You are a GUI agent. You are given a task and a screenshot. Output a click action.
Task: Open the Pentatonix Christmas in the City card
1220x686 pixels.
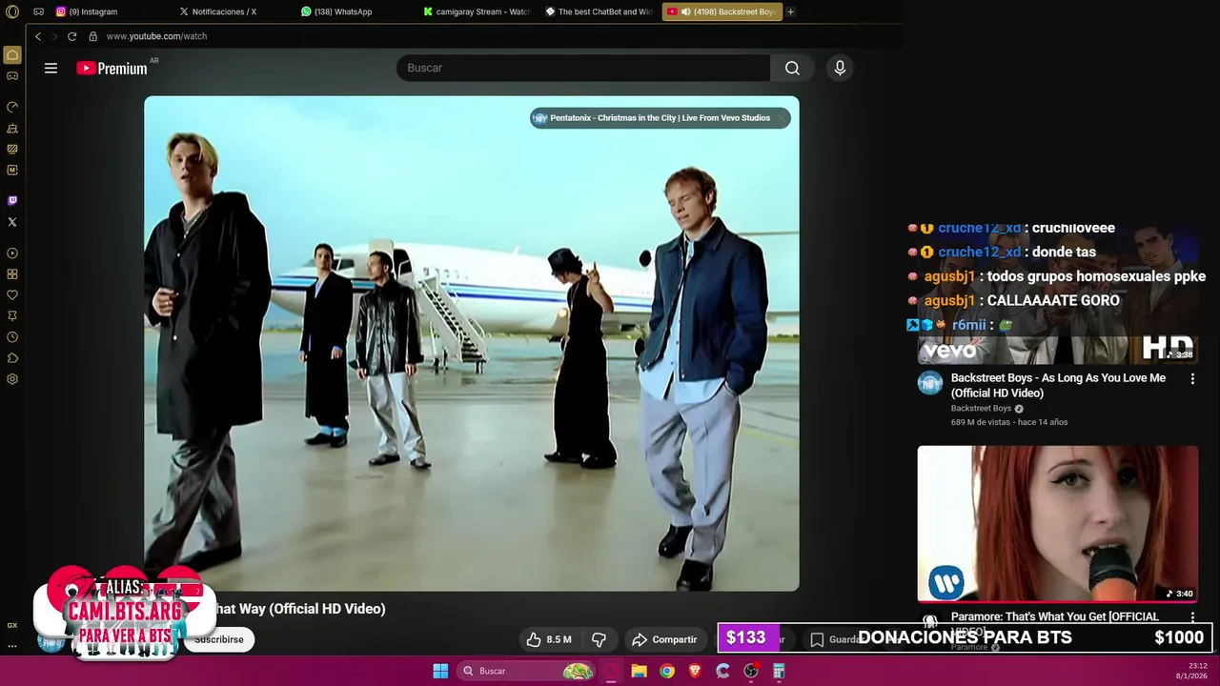click(x=660, y=118)
